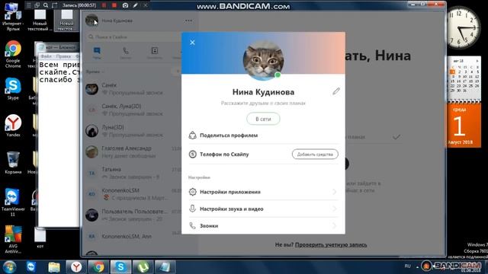This screenshot has width=488, height=274.
Task: Stop the Bandicam recording
Action: (114, 5)
